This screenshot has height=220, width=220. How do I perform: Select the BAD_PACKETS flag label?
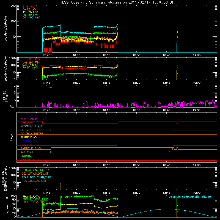point(30,159)
